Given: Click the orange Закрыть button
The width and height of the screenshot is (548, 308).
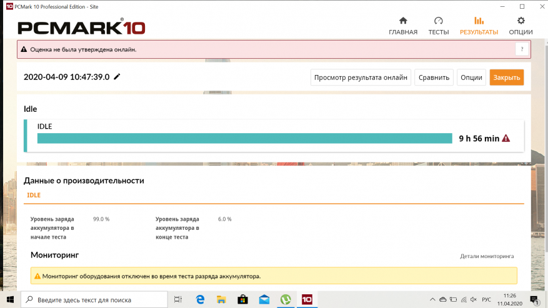Looking at the screenshot, I should tap(506, 77).
